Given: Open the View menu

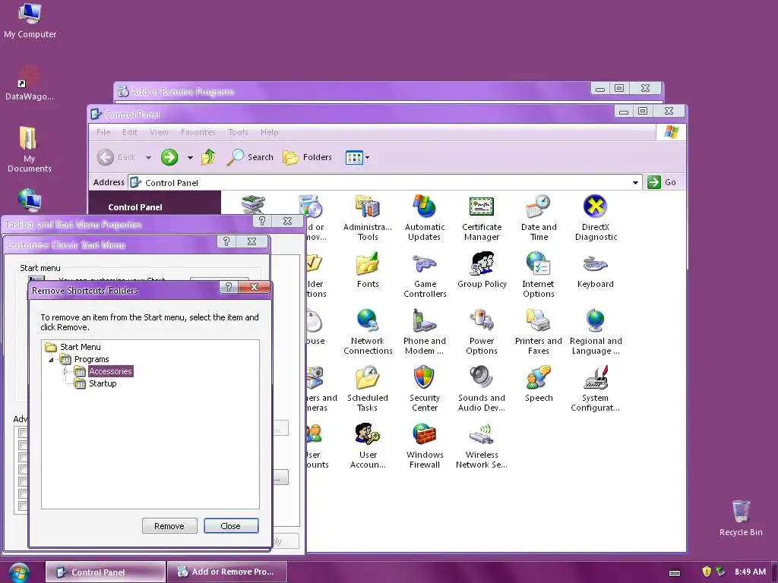Looking at the screenshot, I should [159, 132].
